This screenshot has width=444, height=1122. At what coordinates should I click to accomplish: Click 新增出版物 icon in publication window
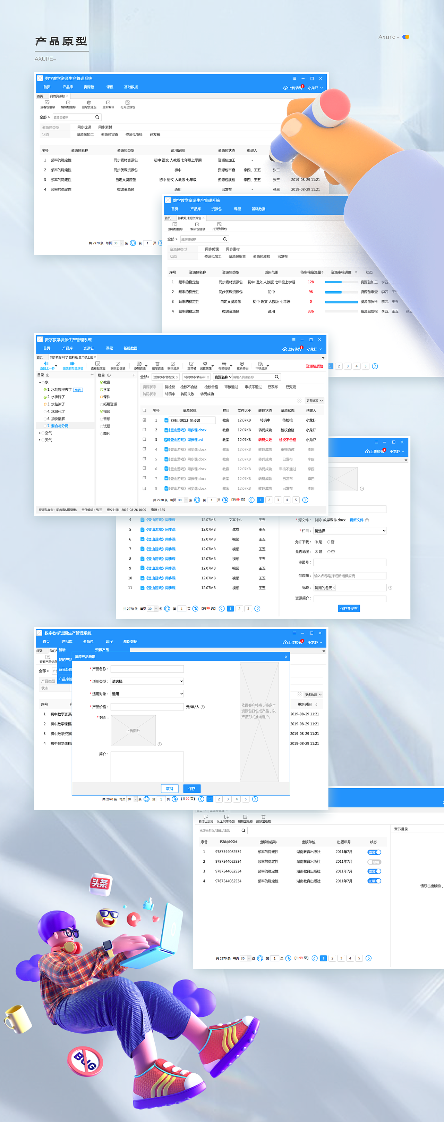206,817
